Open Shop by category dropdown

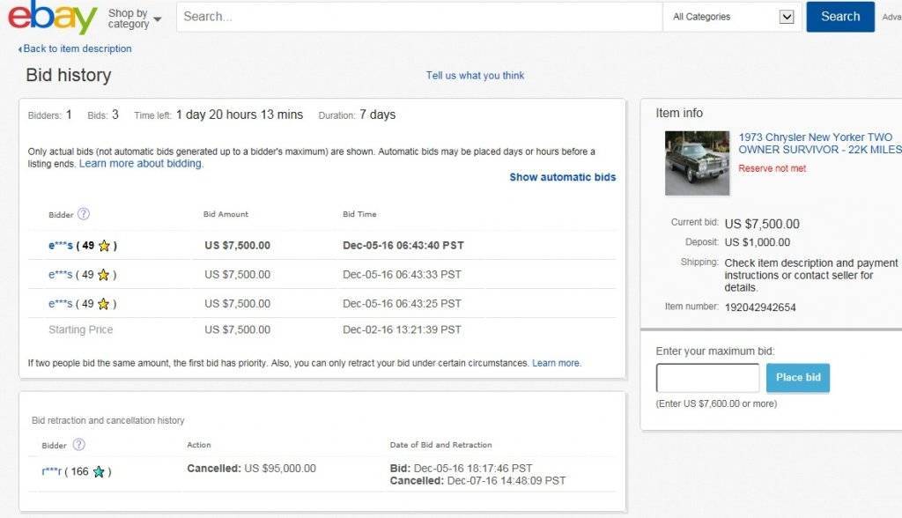[134, 18]
